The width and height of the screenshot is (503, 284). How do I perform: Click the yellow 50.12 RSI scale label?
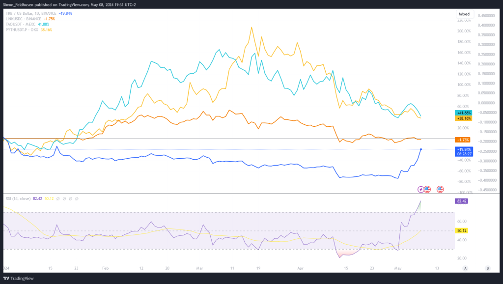click(461, 231)
